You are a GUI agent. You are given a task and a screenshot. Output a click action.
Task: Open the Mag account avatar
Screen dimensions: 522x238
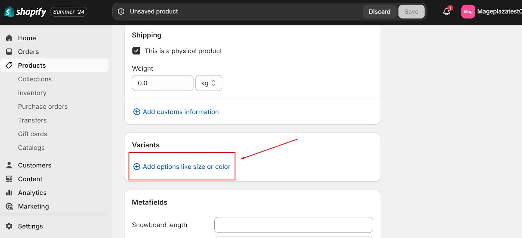click(468, 12)
